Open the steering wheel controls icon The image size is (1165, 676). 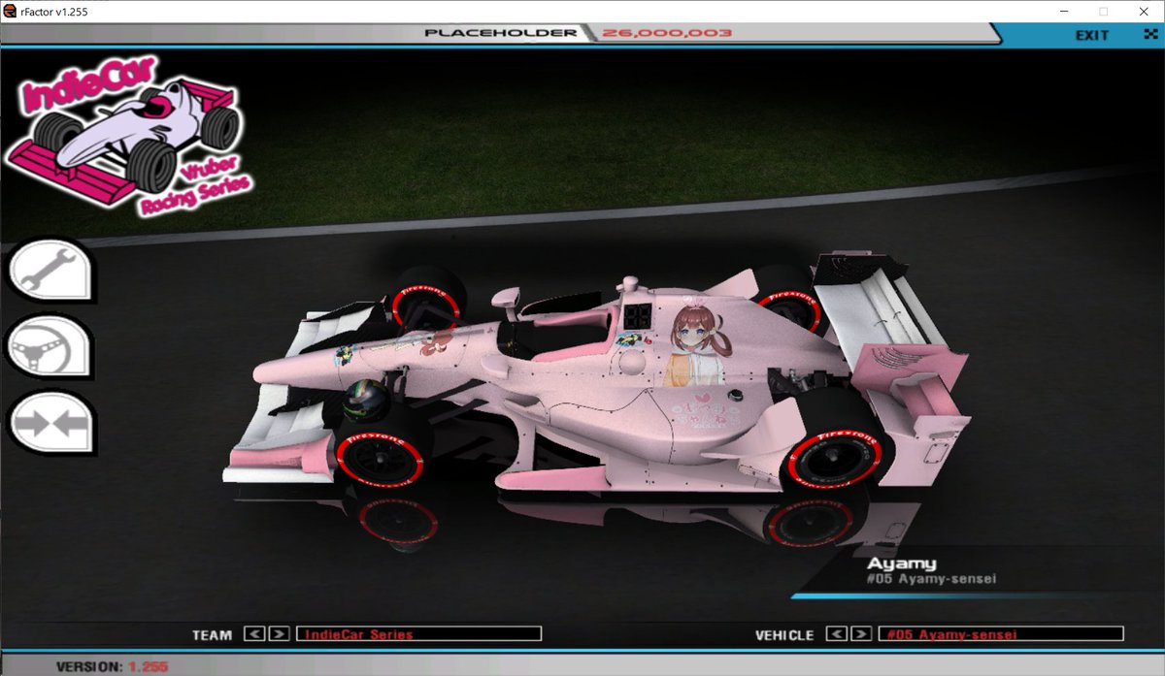point(50,346)
